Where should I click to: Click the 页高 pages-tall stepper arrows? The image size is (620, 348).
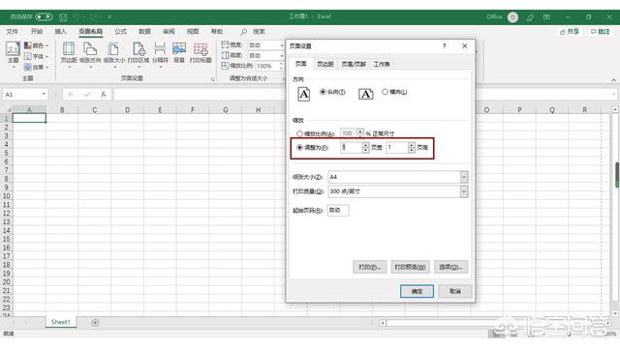coord(411,148)
